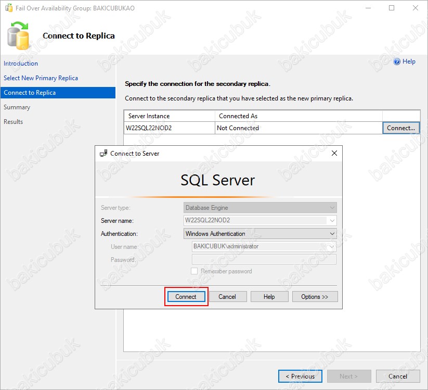This screenshot has width=428, height=390.
Task: Click the Password input field
Action: (x=264, y=259)
